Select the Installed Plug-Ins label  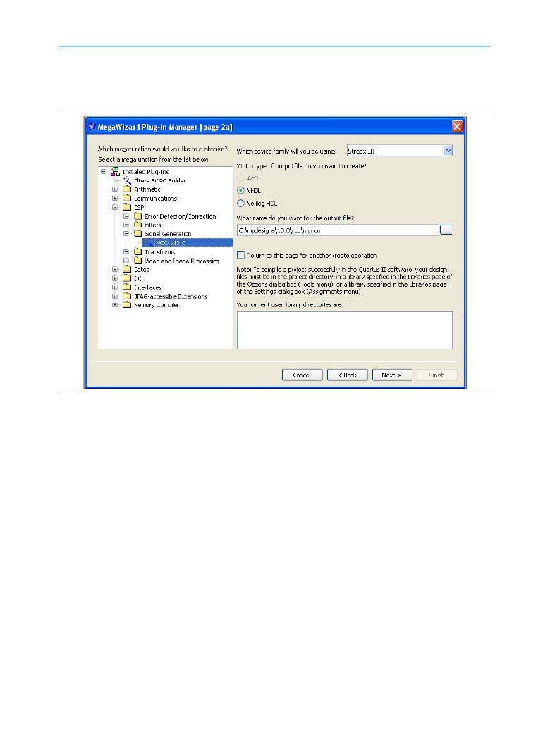[x=146, y=172]
